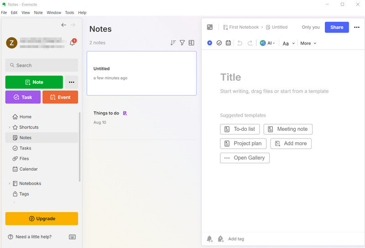Expand the Shortcuts section

(9, 127)
